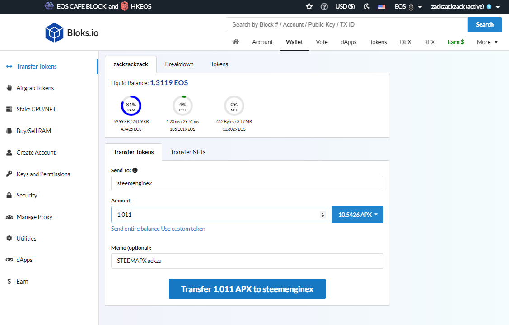Open the help question mark icon

click(324, 6)
